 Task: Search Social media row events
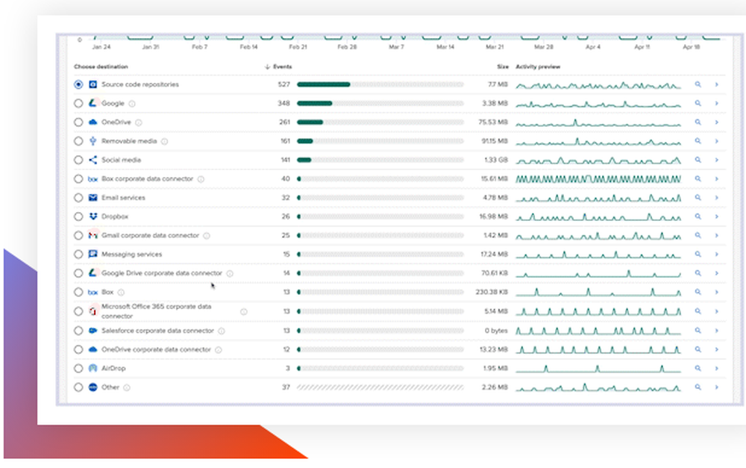(x=698, y=160)
